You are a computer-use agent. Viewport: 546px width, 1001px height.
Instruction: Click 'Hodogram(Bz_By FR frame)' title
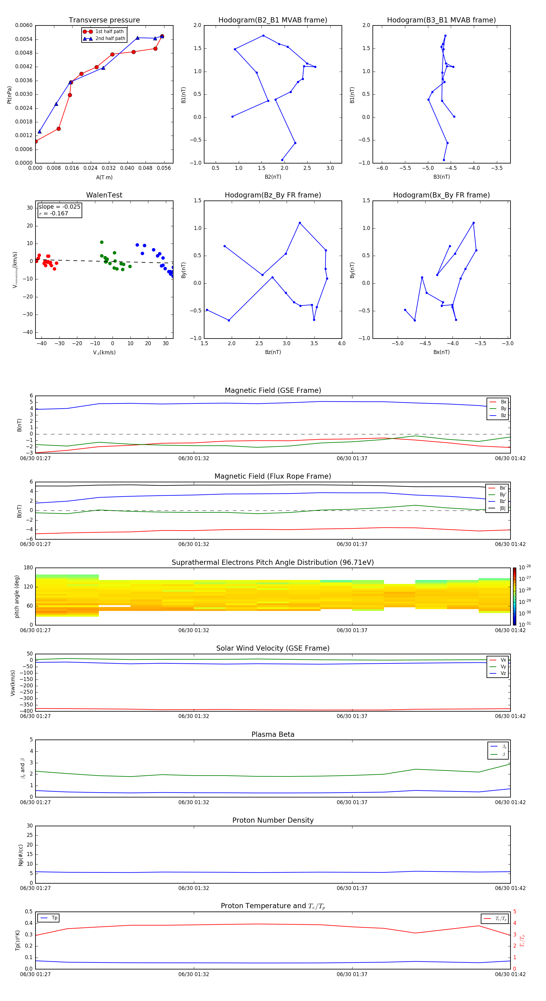point(273,195)
